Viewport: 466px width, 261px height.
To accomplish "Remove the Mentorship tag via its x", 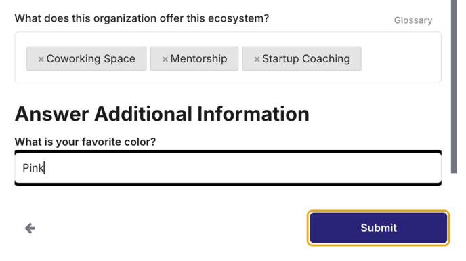I will 165,59.
